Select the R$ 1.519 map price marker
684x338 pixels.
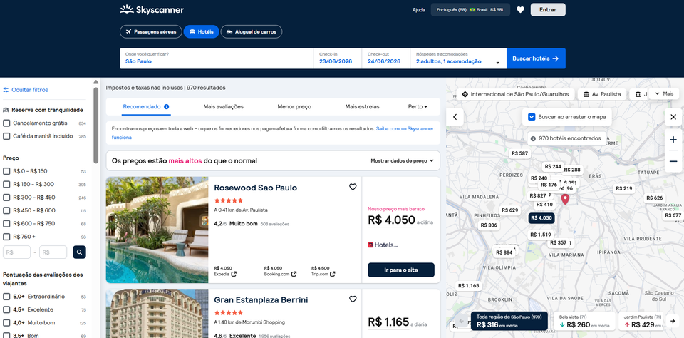coord(541,235)
